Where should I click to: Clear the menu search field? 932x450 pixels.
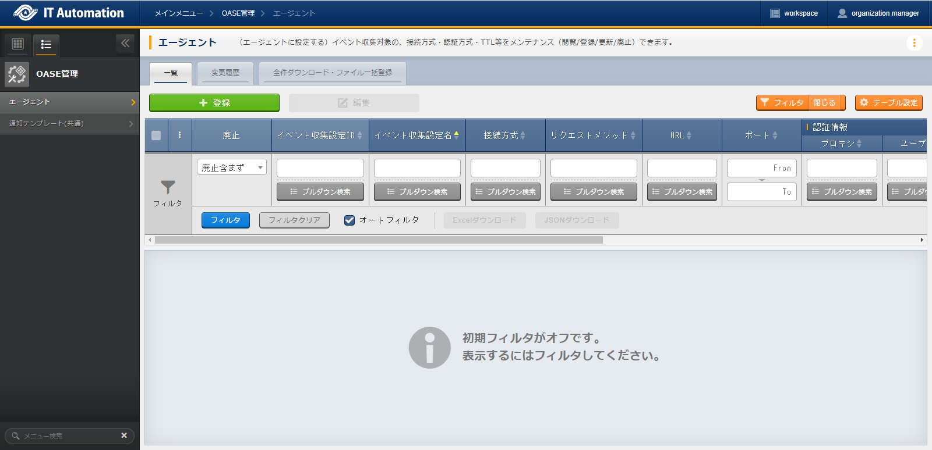[x=124, y=435]
